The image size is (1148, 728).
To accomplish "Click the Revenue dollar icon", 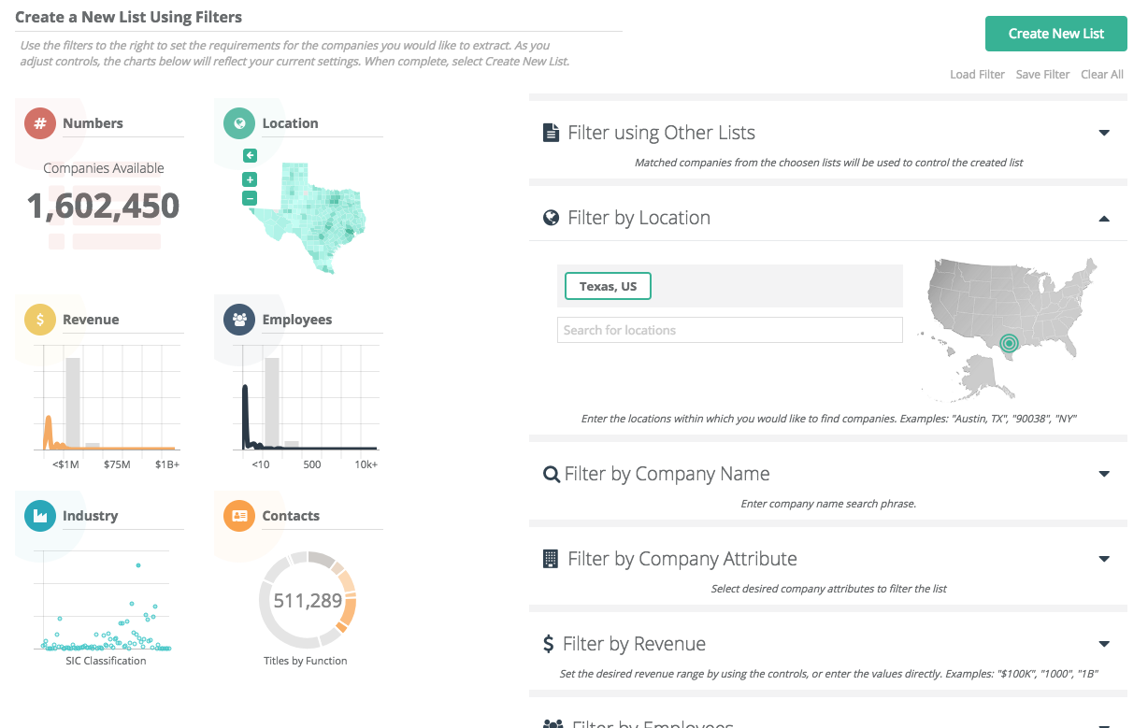I will 40,320.
